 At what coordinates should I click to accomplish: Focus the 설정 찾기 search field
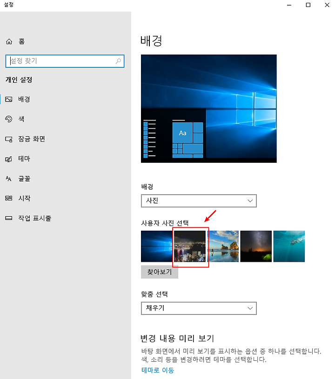point(65,61)
